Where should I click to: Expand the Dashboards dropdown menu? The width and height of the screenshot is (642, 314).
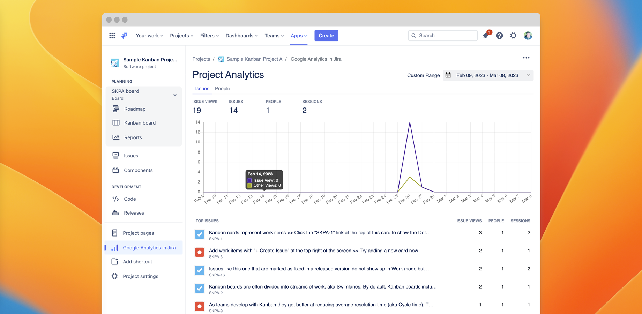coord(241,36)
